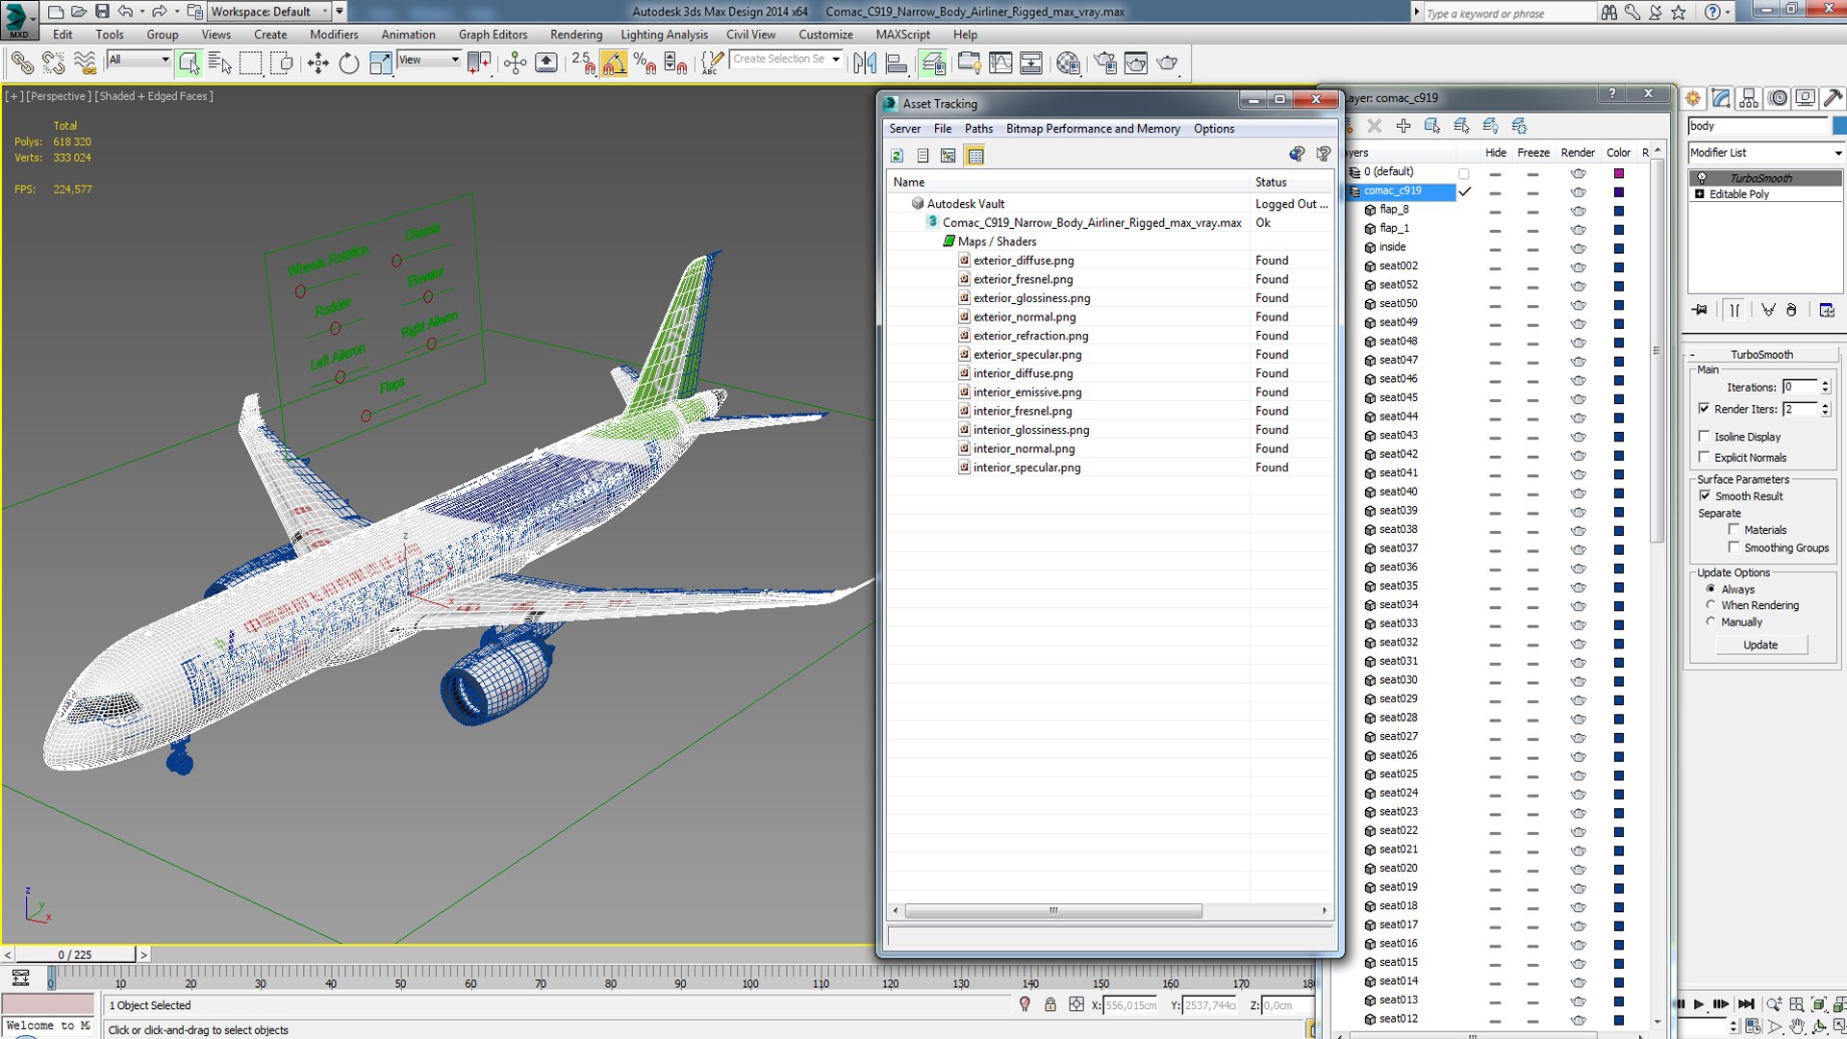Toggle the Angle Snap tool
Image resolution: width=1847 pixels, height=1039 pixels.
coord(614,63)
